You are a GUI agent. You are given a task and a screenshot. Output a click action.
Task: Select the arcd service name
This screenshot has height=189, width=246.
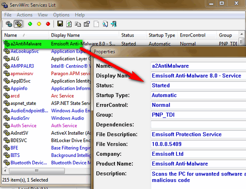coord(15,96)
